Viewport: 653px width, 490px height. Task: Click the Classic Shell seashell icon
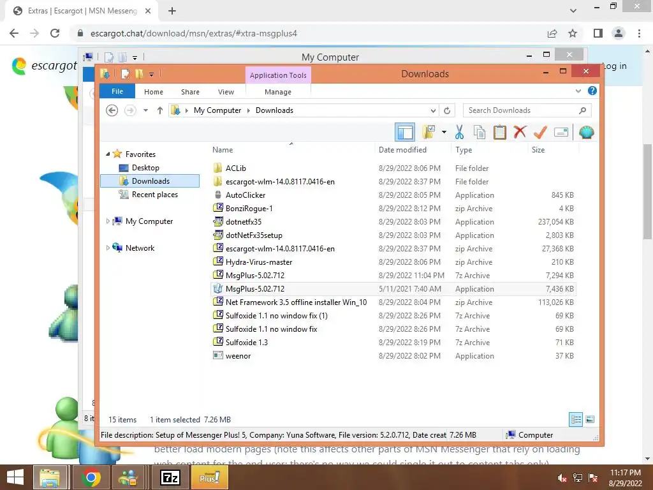(587, 133)
